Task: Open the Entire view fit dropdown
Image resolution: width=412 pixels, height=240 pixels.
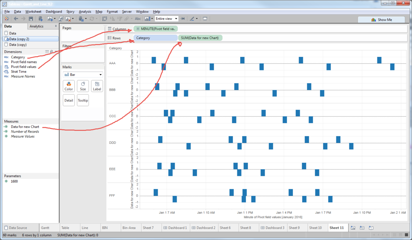Action: pos(166,19)
